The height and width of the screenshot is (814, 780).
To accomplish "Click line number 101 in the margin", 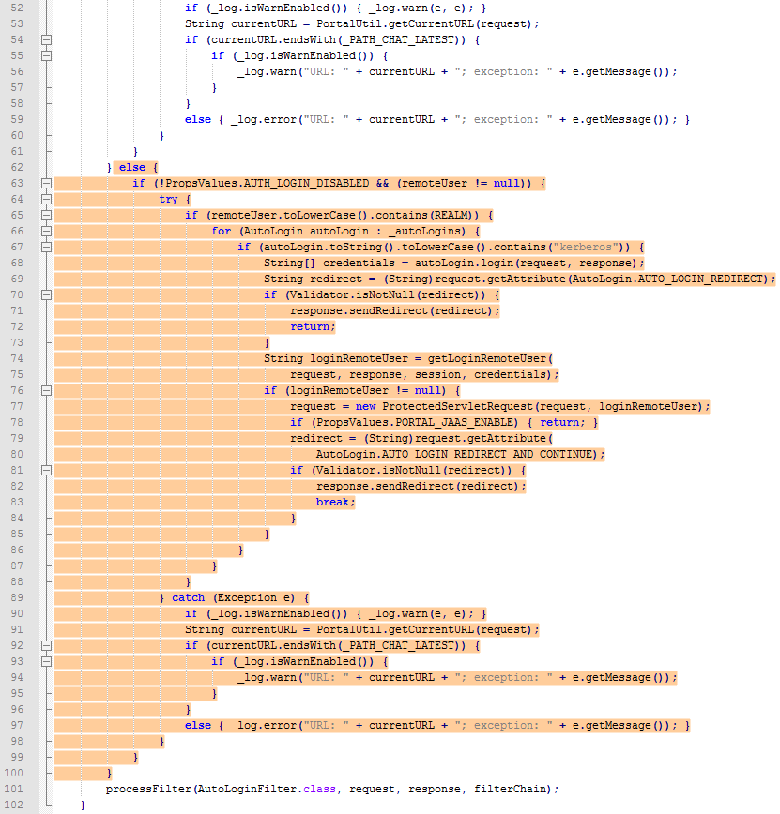I will pos(13,789).
